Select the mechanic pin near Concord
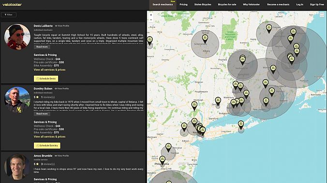This screenshot has width=327, height=183. pos(269,29)
